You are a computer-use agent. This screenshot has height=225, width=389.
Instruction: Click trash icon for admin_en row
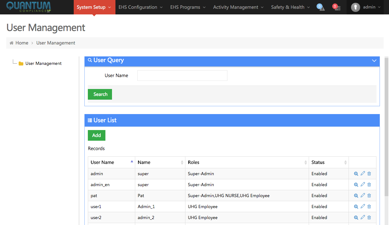coord(369,185)
